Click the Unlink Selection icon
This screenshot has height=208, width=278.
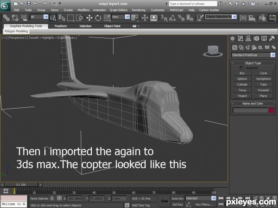pyautogui.click(x=15, y=18)
